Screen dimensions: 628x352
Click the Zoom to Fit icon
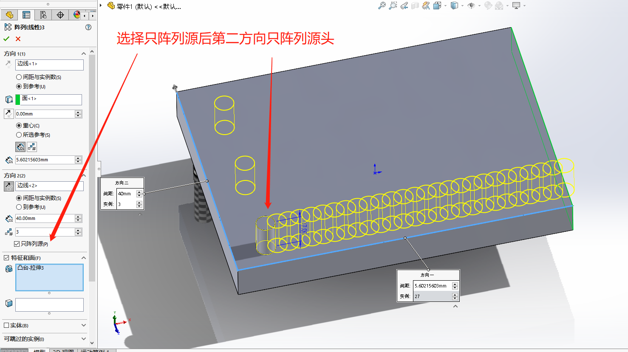(382, 6)
